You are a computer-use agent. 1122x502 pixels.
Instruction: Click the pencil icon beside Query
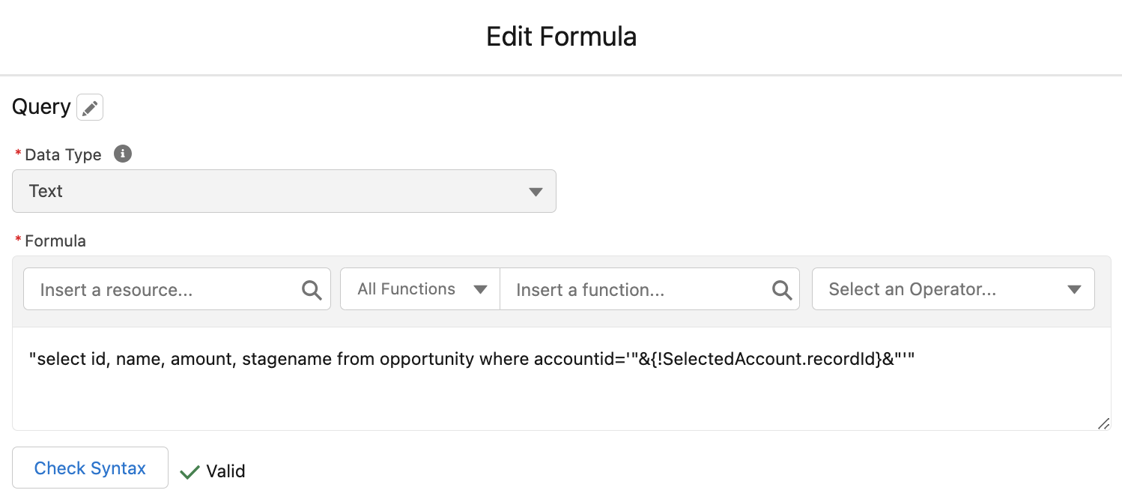coord(90,107)
